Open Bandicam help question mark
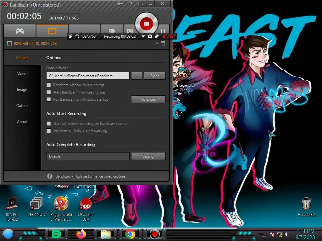 pyautogui.click(x=131, y=4)
